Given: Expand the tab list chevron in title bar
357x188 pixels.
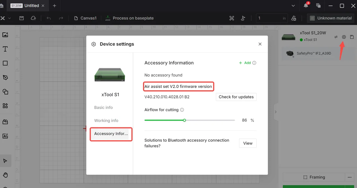Looking at the screenshot, I should (x=293, y=6).
